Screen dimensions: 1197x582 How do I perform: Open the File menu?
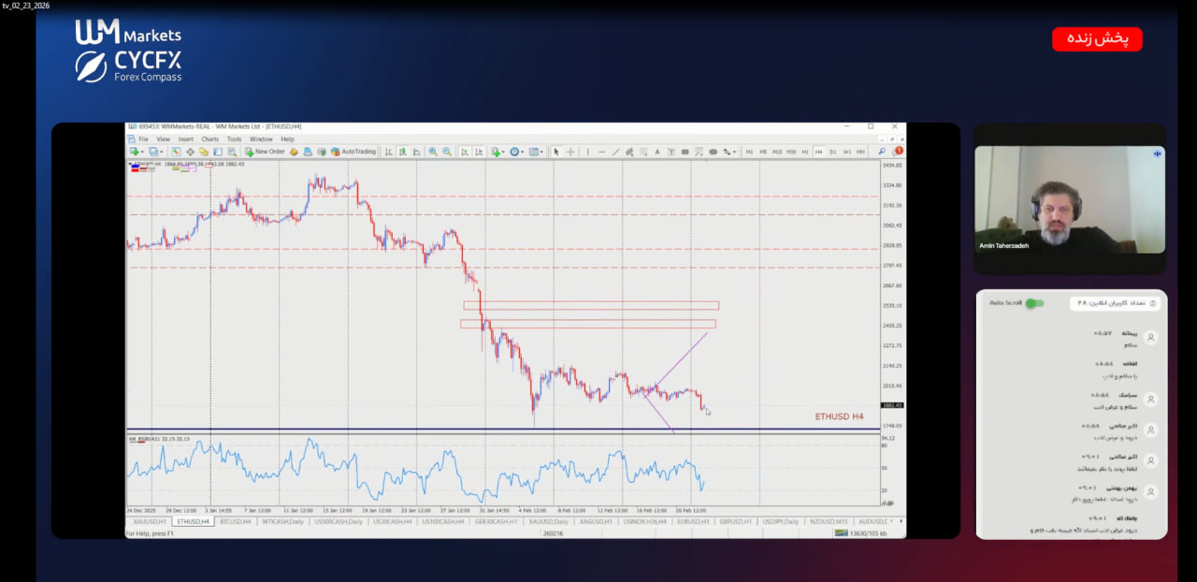[144, 138]
